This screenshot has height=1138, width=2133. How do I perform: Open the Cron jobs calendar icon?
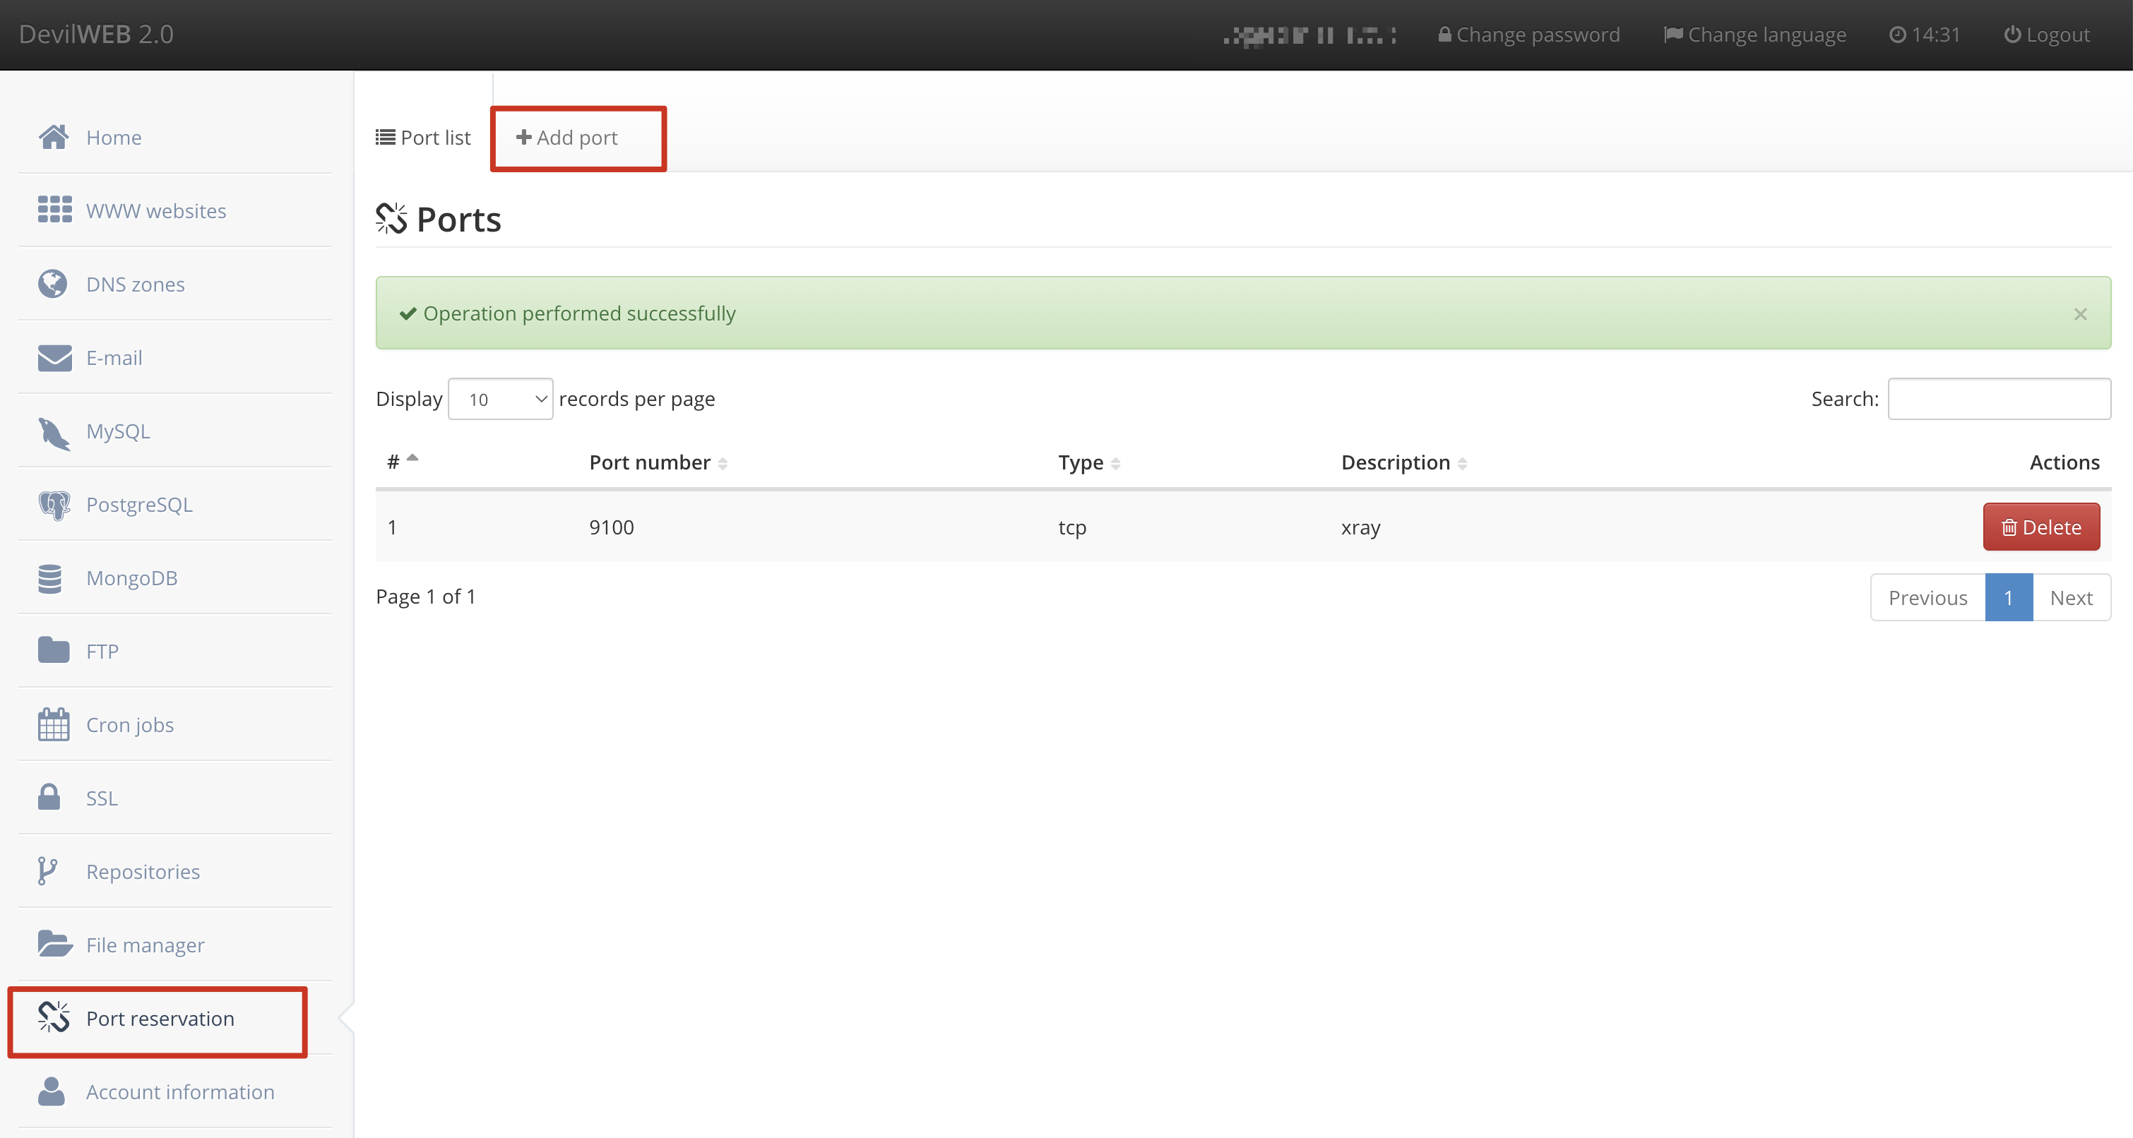click(x=54, y=725)
